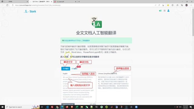The image size is (194, 109).
Task: Open the Read aloud icon in address bar
Action: click(x=159, y=5)
